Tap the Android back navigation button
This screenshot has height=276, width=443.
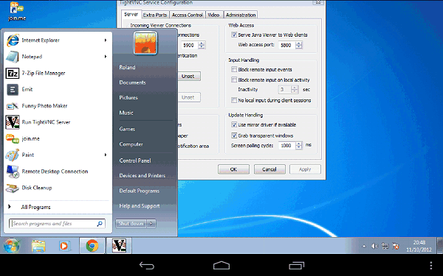click(x=147, y=265)
